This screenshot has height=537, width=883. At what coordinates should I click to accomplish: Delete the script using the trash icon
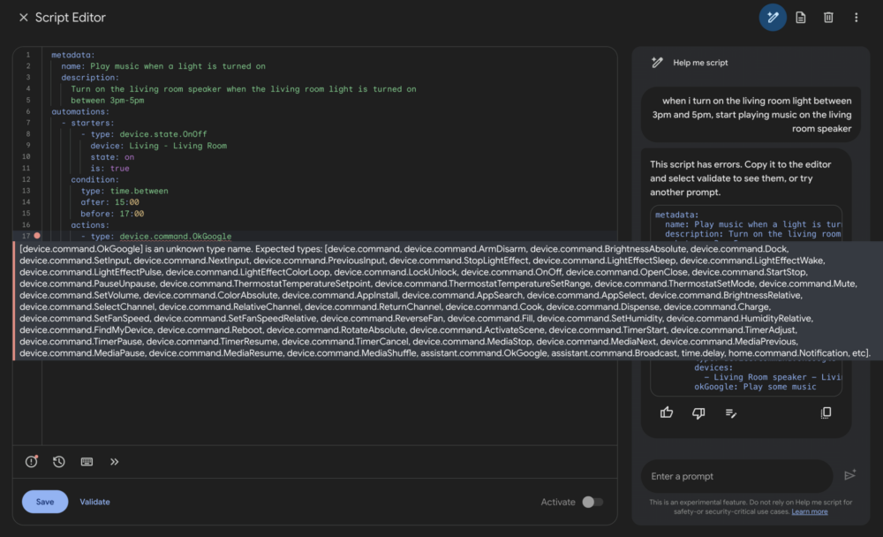click(830, 17)
